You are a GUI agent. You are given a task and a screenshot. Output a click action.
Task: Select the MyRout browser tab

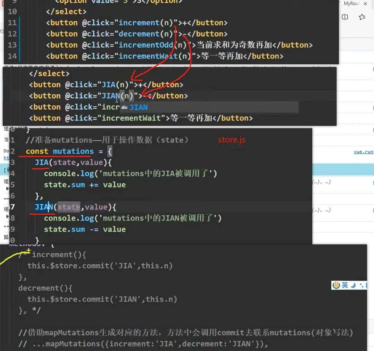(352, 3)
